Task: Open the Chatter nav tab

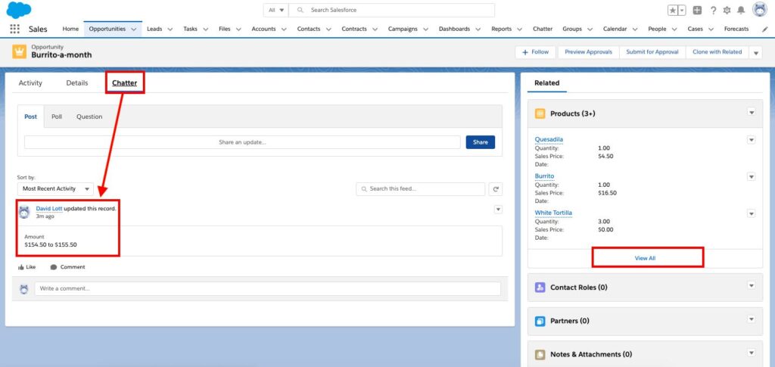Action: (543, 30)
